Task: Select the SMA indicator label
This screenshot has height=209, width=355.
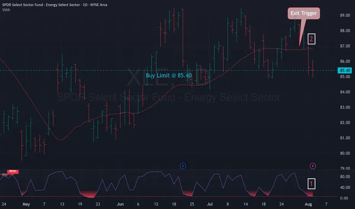Action: pos(6,10)
